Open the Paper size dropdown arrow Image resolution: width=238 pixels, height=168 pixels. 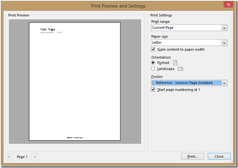coord(224,43)
